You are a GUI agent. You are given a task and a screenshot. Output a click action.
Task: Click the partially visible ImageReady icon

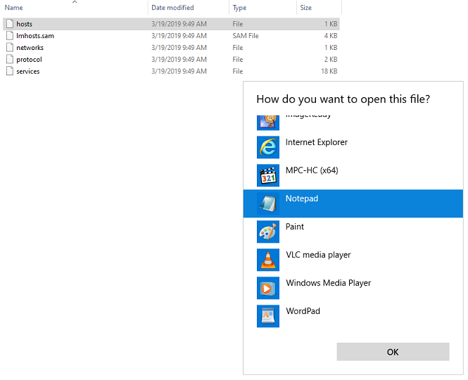(x=268, y=122)
